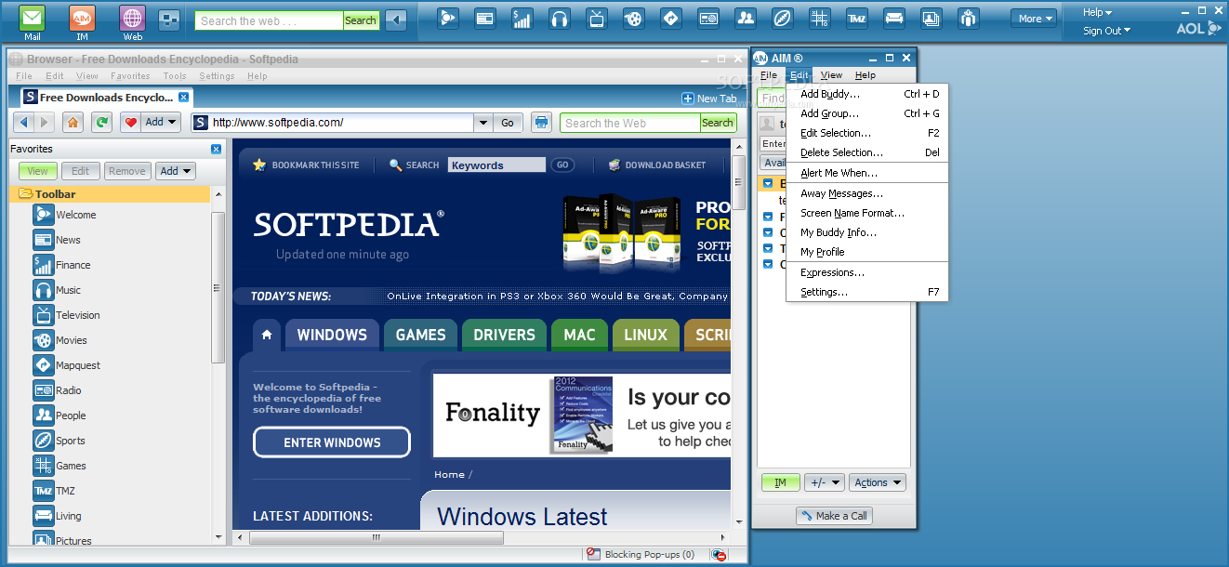Screen dimensions: 1229x567
Task: Click the web page vertical scrollbar
Action: [739, 182]
